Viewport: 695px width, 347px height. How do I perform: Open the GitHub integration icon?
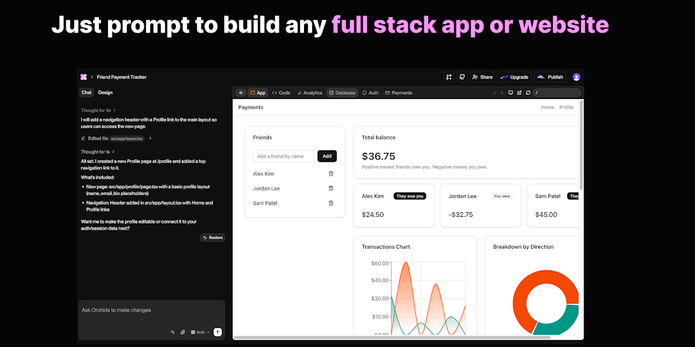462,77
